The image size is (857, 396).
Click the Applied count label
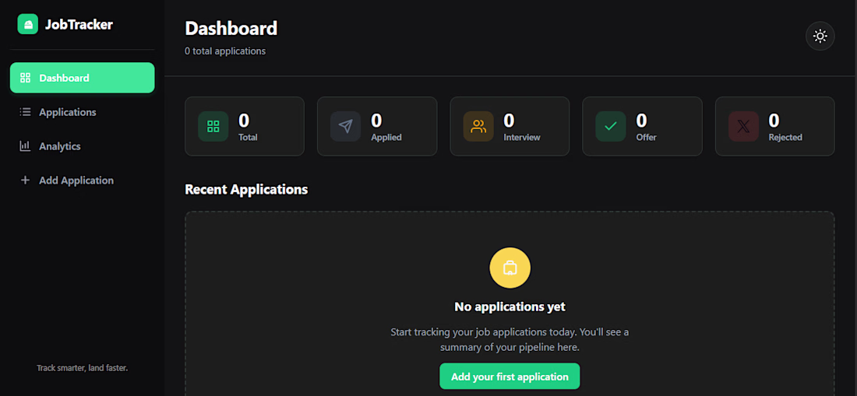click(x=386, y=138)
